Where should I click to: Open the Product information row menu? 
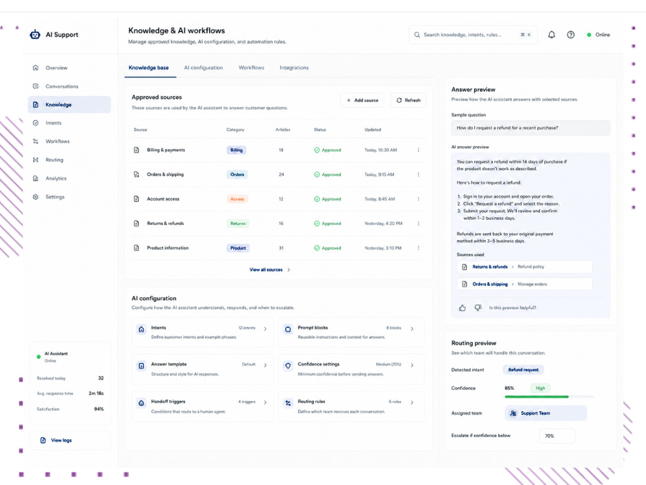418,248
